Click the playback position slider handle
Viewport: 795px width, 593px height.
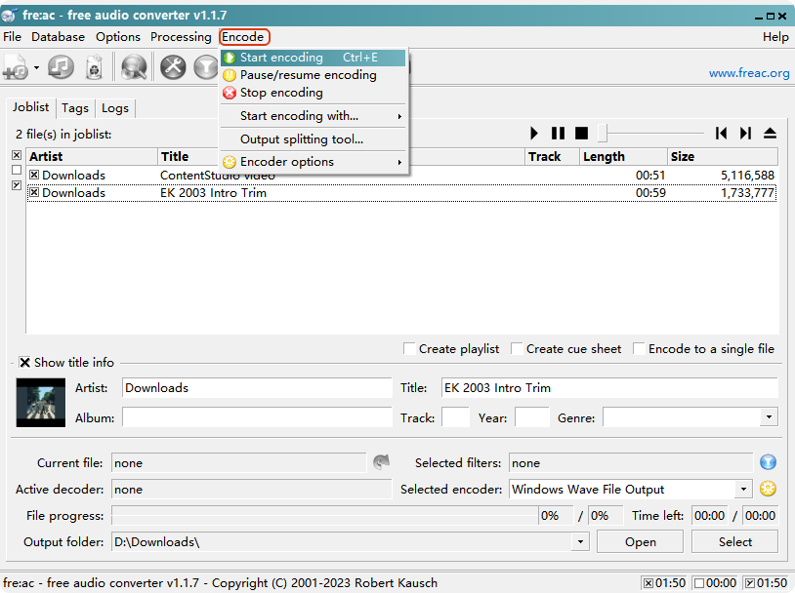[604, 134]
